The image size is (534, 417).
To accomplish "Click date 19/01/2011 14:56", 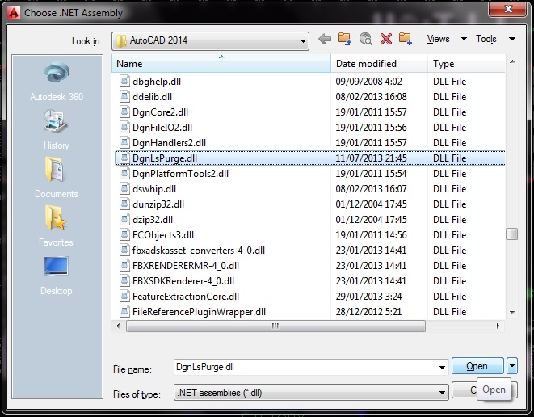I will click(371, 234).
